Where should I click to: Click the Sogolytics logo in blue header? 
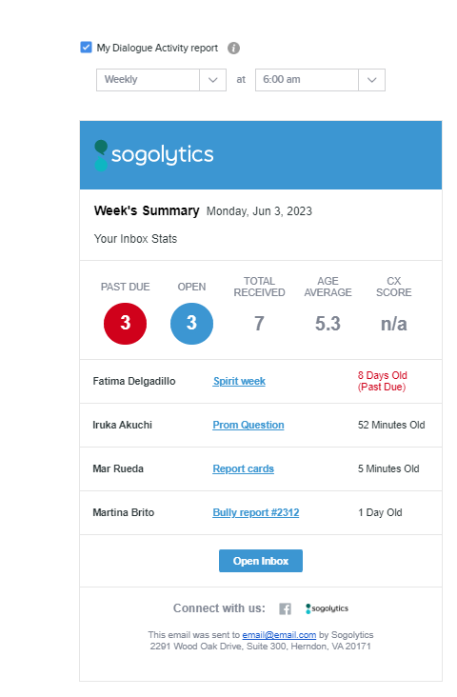[154, 155]
